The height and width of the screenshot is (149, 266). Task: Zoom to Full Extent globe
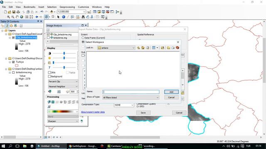coord(22,17)
